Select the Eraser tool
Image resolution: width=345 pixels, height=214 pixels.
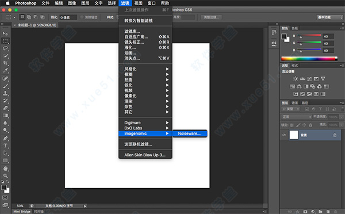click(x=5, y=108)
